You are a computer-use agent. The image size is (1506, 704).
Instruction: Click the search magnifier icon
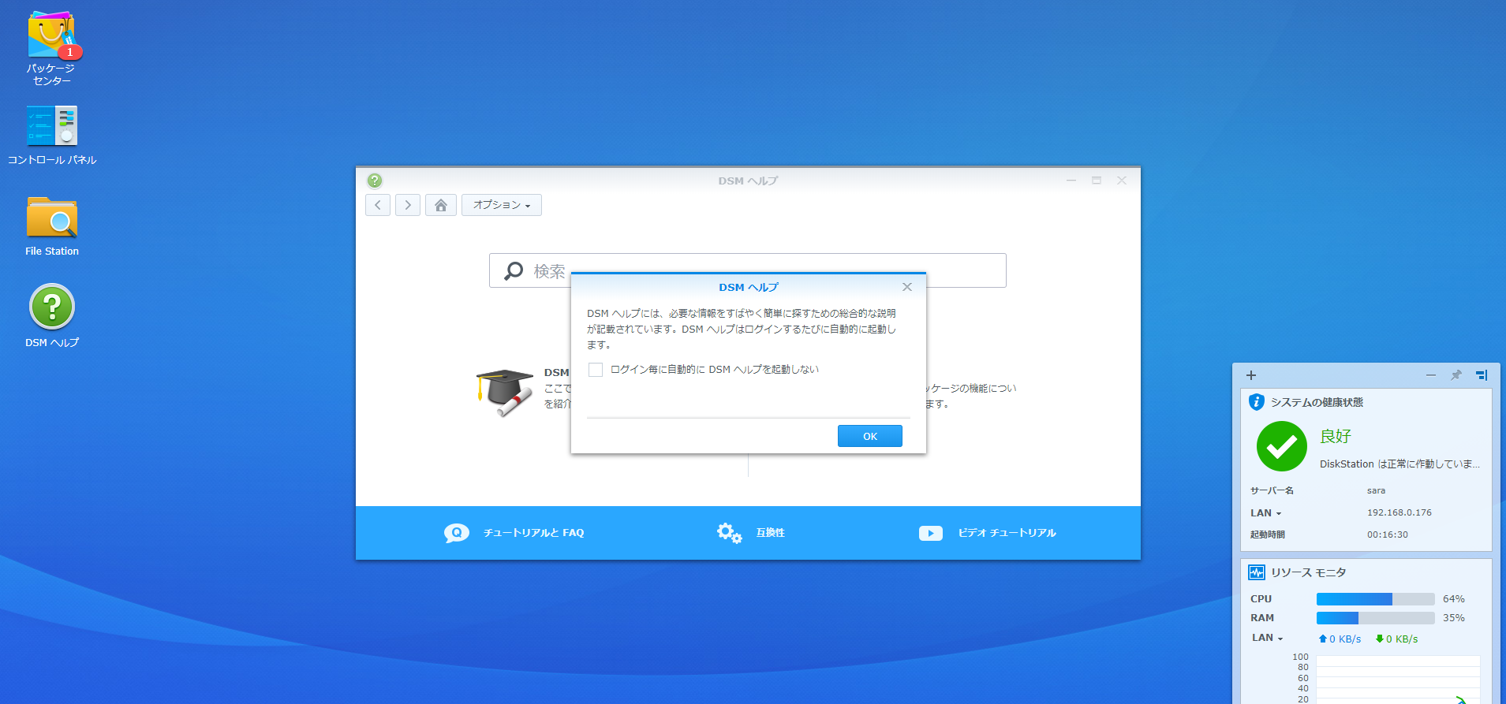click(x=514, y=270)
